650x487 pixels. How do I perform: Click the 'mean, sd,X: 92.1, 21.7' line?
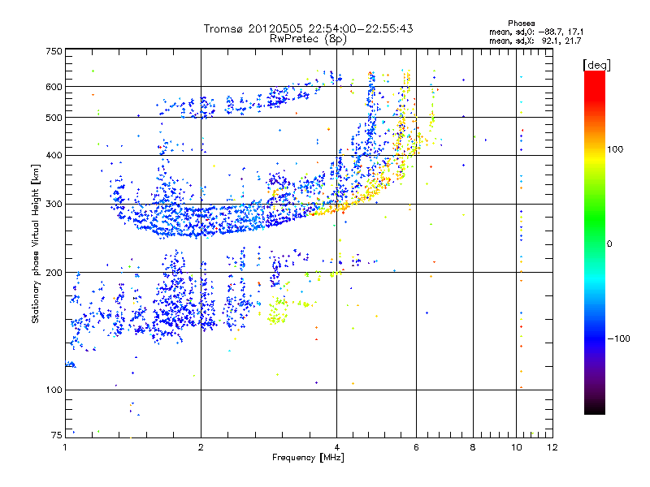tap(535, 41)
